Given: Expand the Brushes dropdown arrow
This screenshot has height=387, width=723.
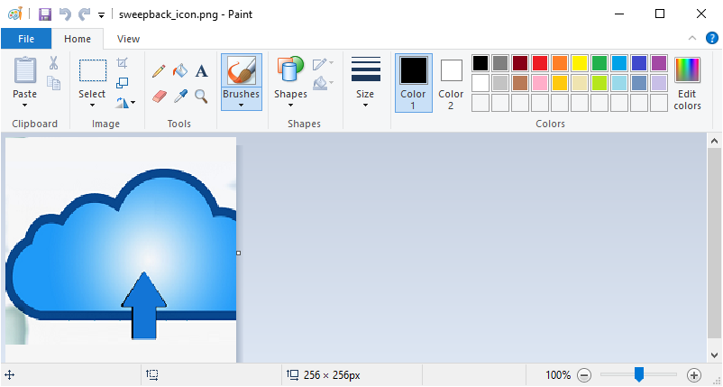Looking at the screenshot, I should 242,106.
